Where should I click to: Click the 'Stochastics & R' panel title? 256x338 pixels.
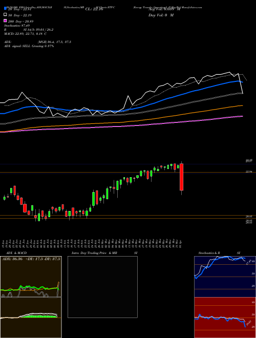point(209,253)
